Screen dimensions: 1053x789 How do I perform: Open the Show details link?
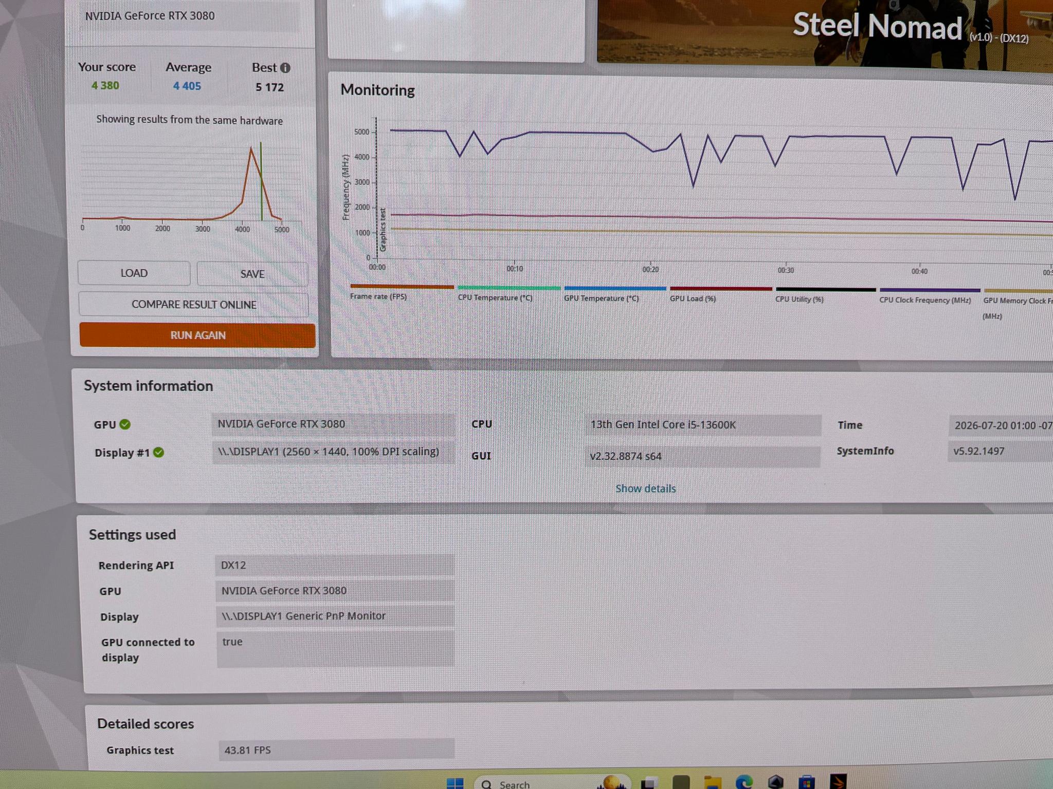[x=646, y=489]
